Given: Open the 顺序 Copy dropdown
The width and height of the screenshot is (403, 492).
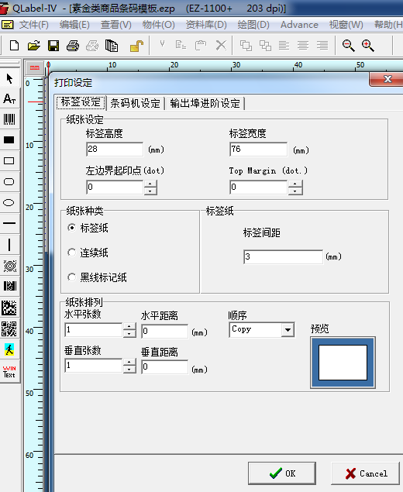Looking at the screenshot, I should [x=288, y=330].
